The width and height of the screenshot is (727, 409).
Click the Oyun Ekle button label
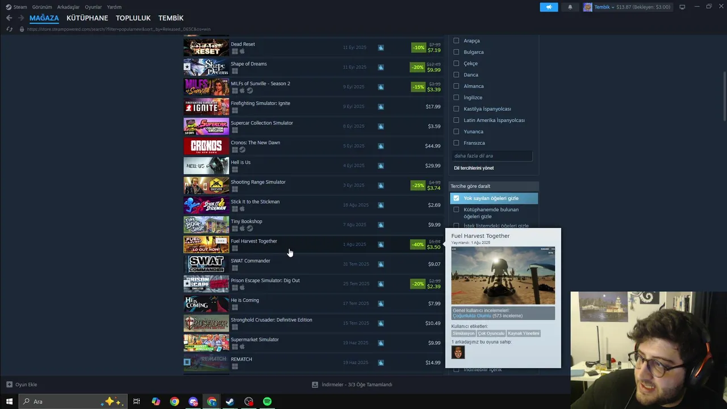(x=26, y=385)
